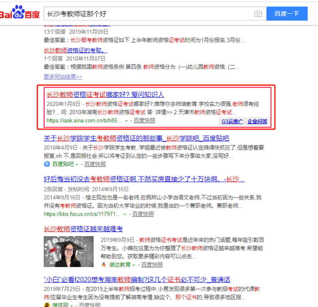Click the 诺达教育 source icon
This screenshot has height=307, width=318.
tap(104, 265)
